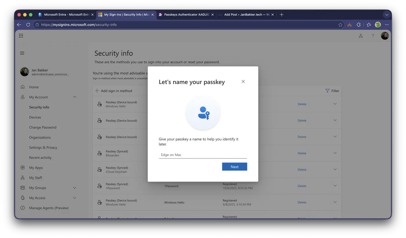
Task: Delete the iCloud Keychain passkey
Action: [302, 169]
